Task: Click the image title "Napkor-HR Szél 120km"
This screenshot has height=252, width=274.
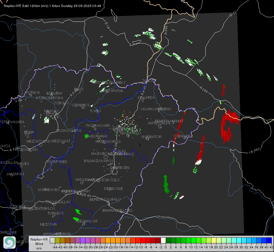Action: point(22,6)
